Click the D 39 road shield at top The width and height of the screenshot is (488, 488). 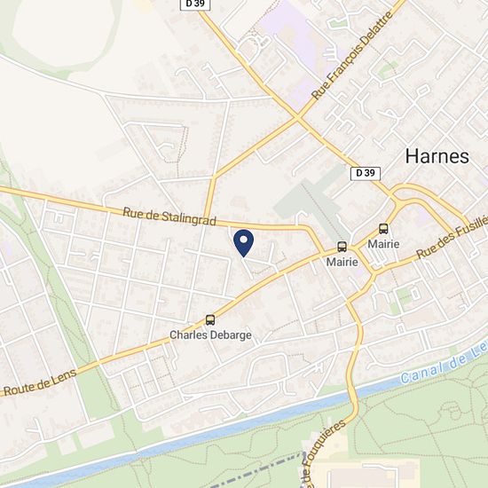point(195,4)
